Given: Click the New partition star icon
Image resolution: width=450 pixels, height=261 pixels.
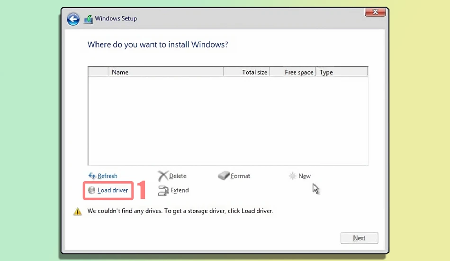Looking at the screenshot, I should tap(292, 176).
